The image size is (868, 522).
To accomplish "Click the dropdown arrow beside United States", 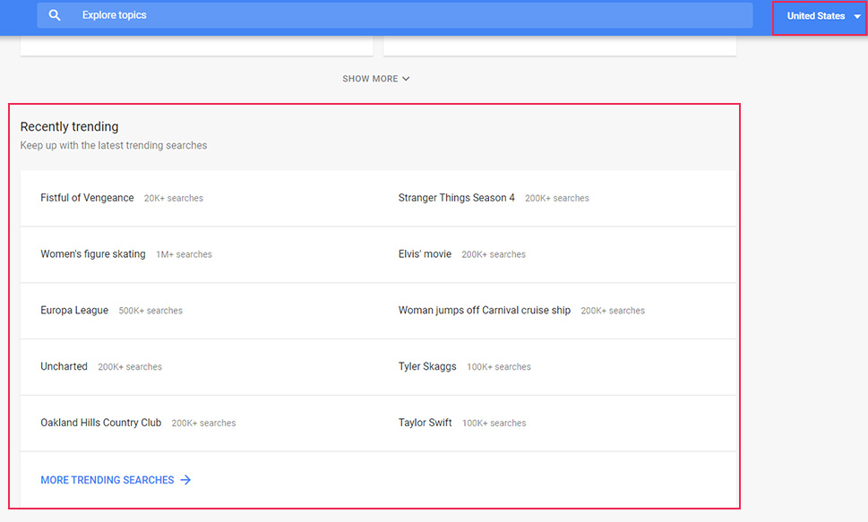I will pos(857,17).
